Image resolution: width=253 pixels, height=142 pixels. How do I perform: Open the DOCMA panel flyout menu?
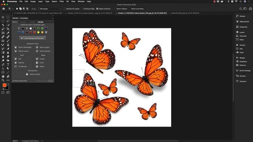(53, 18)
